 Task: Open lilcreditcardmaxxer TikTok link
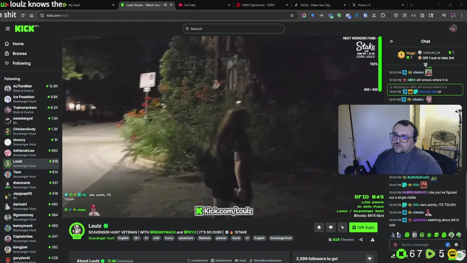point(266,260)
